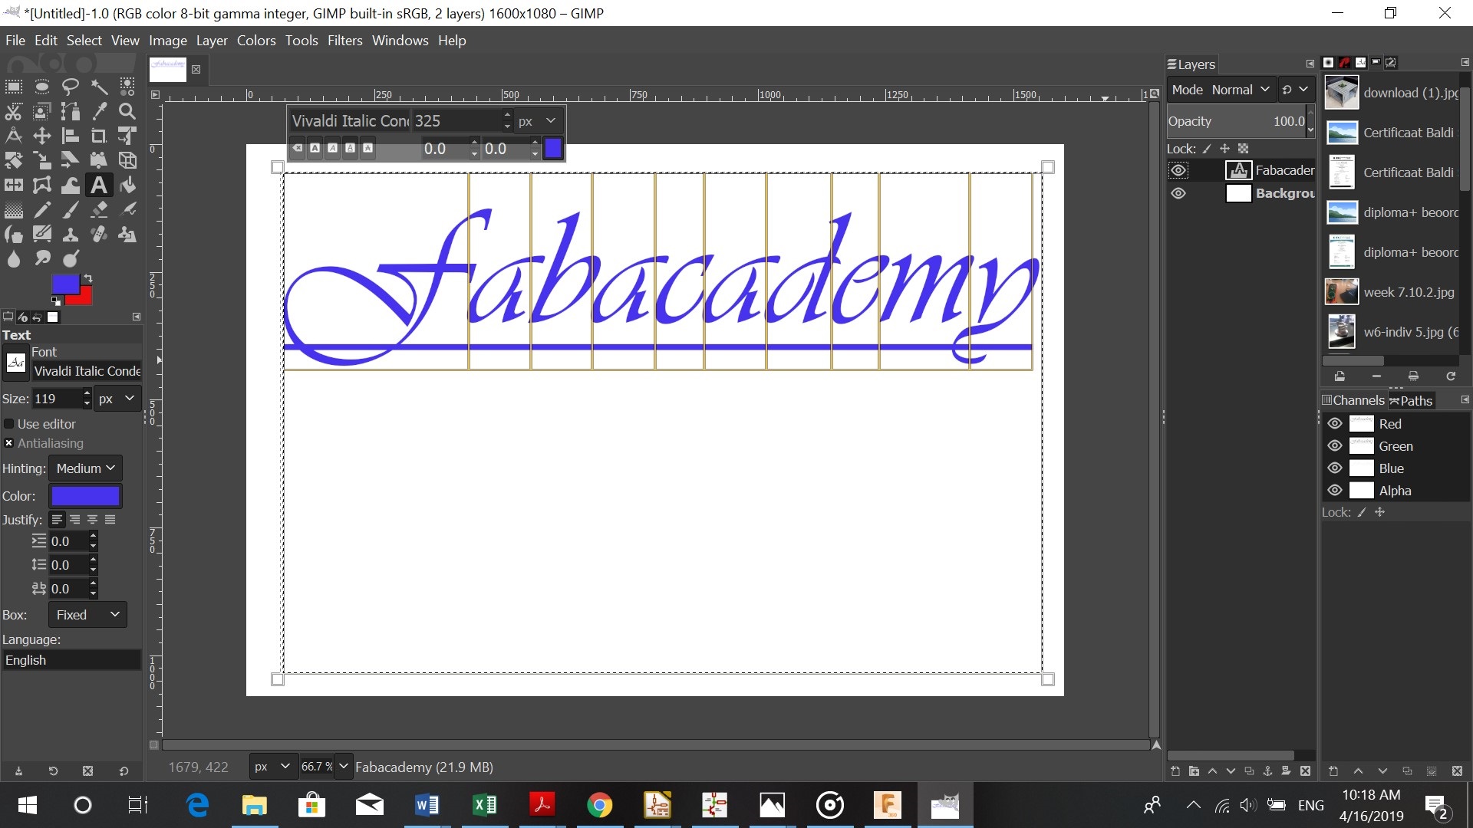The width and height of the screenshot is (1473, 828).
Task: Click the blue text Color swatch
Action: [85, 496]
